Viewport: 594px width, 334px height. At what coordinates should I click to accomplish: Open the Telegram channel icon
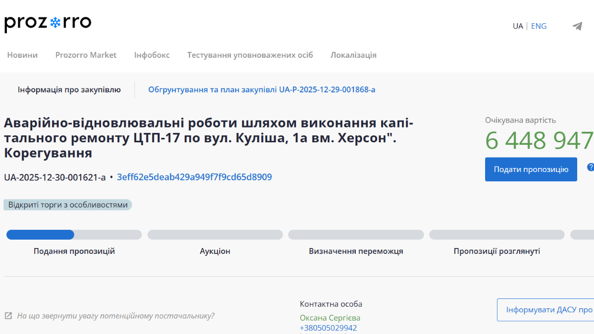coord(577,26)
